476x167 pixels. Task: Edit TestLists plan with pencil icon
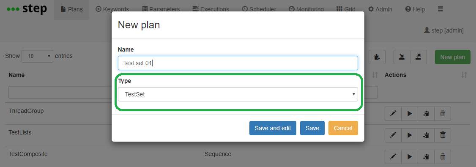(393, 135)
